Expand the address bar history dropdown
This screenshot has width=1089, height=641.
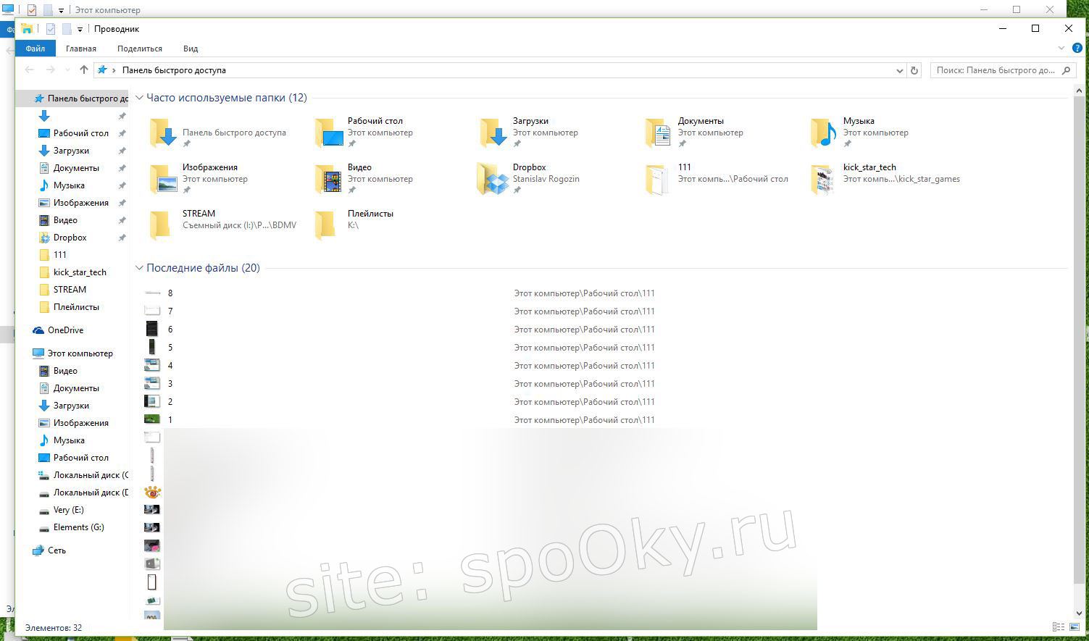(900, 70)
